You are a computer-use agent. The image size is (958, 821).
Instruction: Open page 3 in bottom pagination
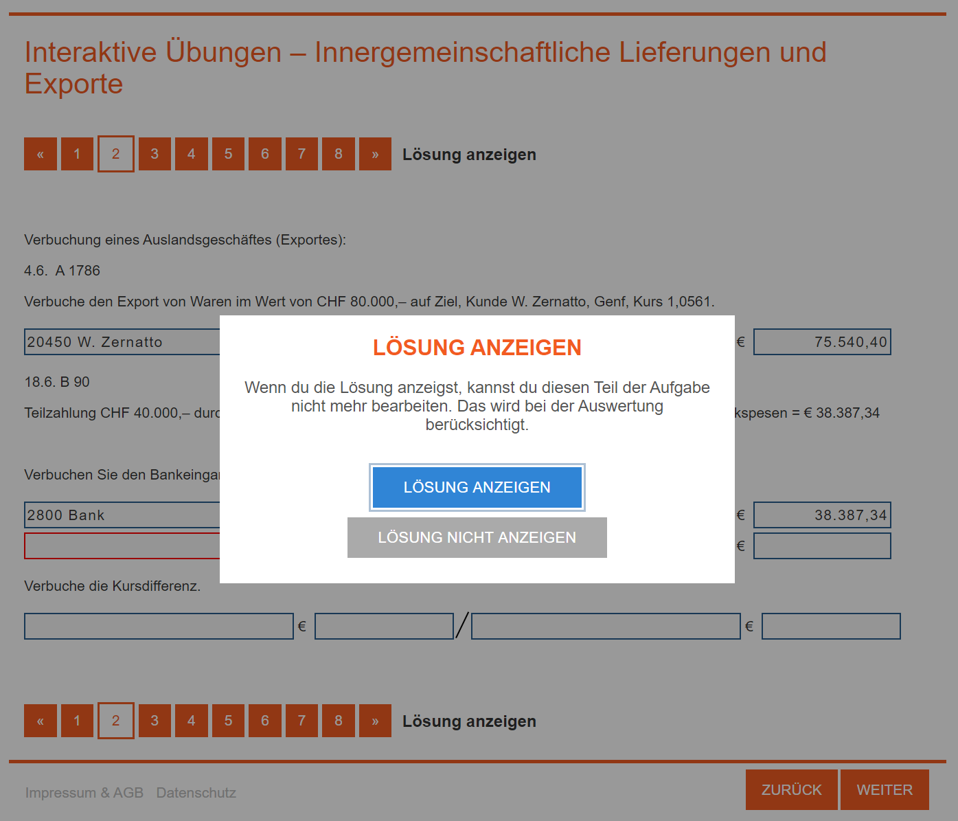point(155,721)
